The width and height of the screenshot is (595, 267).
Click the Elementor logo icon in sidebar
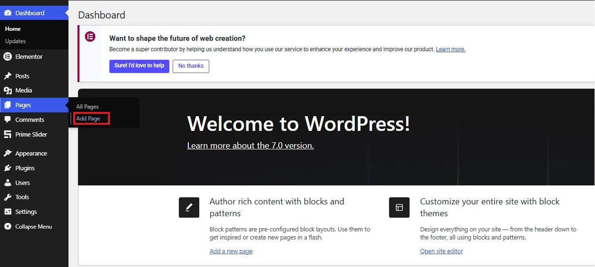tap(8, 56)
